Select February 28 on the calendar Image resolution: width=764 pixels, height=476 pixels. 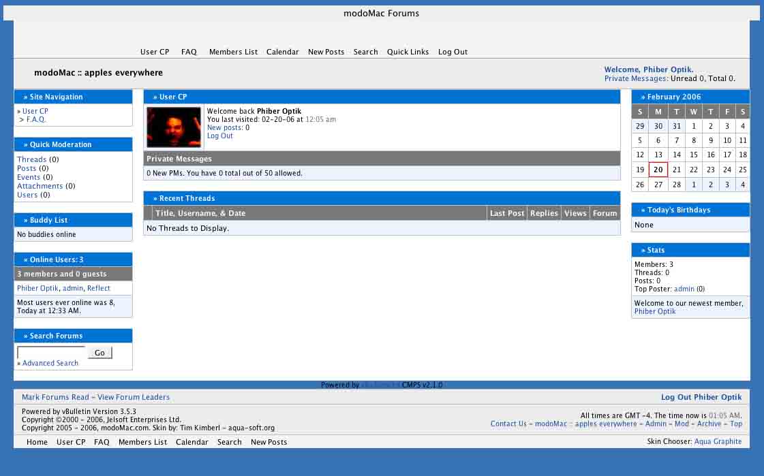tap(677, 185)
